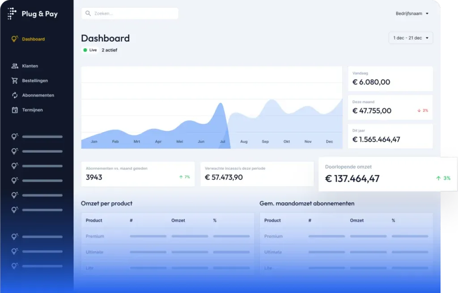Click the search magnifier icon
Viewport: 458px width, 293px height.
click(88, 13)
